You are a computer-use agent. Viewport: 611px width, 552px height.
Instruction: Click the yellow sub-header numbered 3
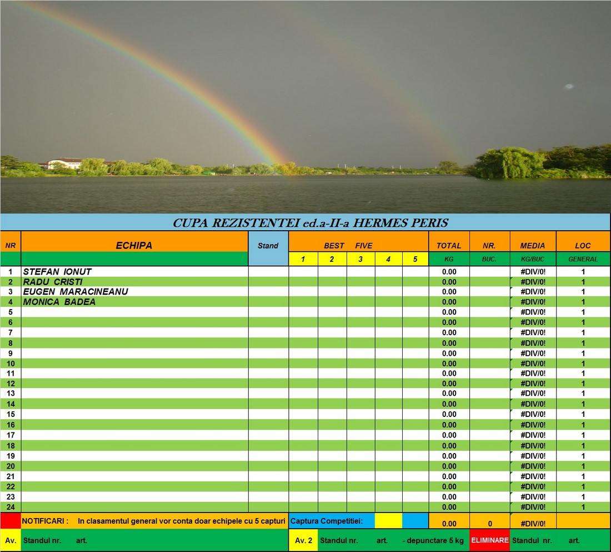tap(360, 259)
